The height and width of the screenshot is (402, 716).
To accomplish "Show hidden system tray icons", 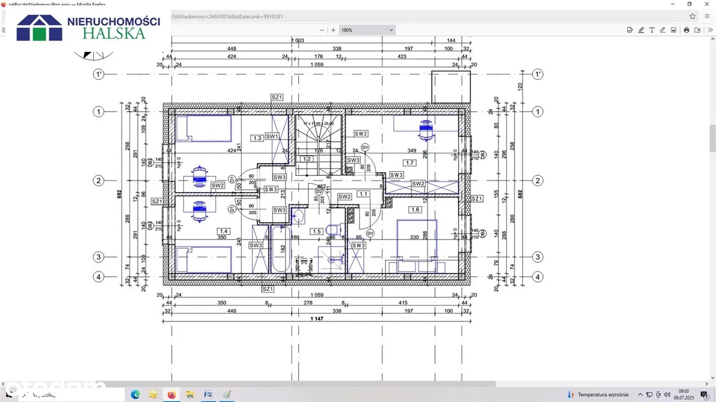I will (640, 395).
